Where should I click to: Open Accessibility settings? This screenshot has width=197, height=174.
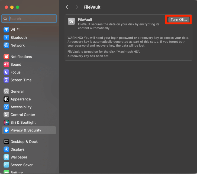pyautogui.click(x=21, y=107)
